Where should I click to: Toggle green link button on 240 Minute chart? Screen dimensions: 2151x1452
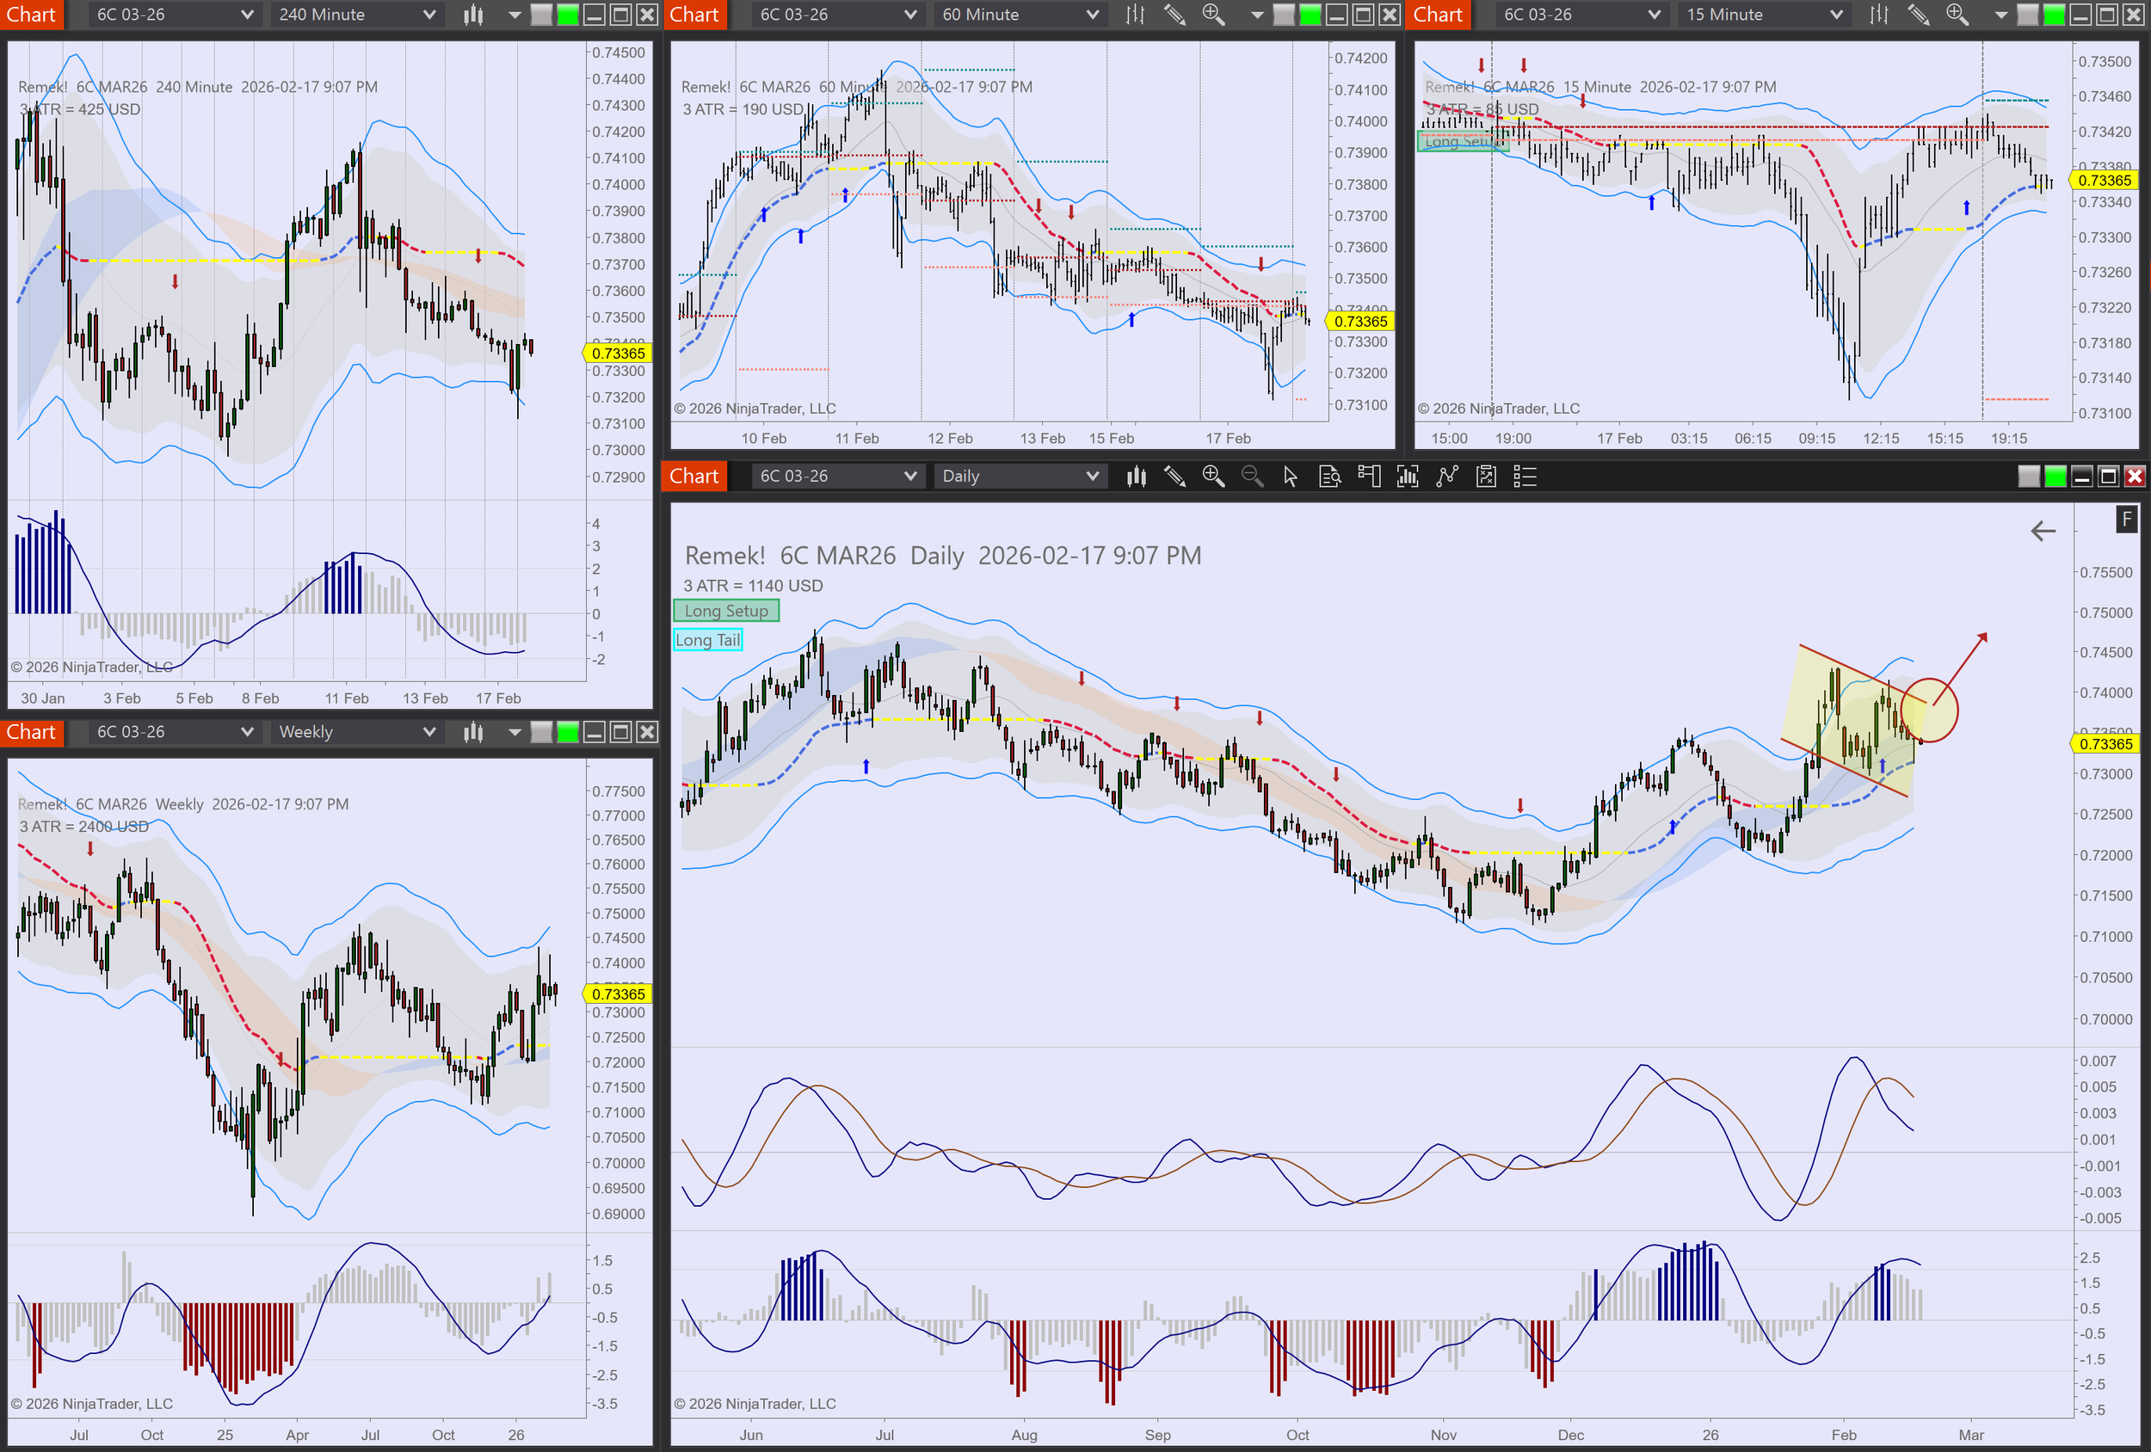point(568,15)
